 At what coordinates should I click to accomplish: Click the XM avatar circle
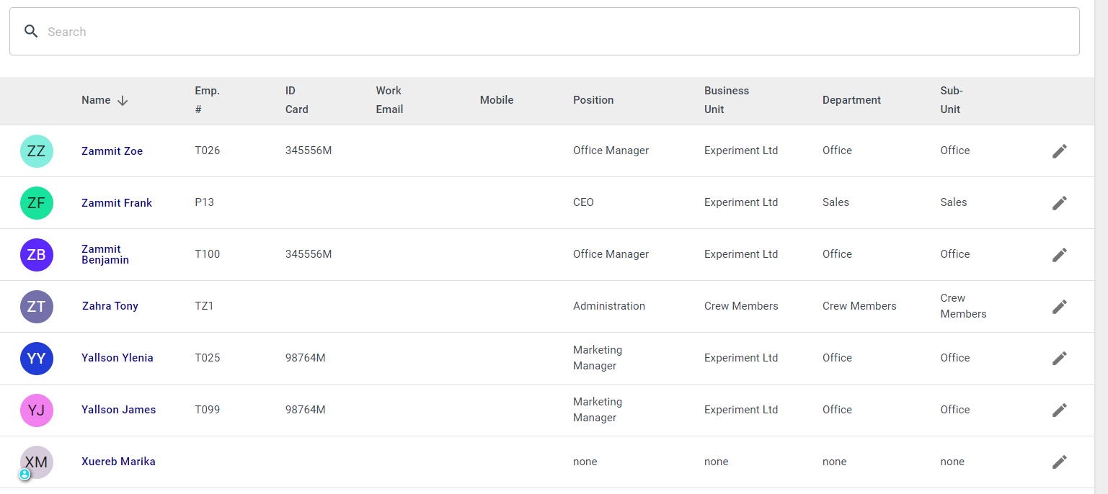(37, 462)
